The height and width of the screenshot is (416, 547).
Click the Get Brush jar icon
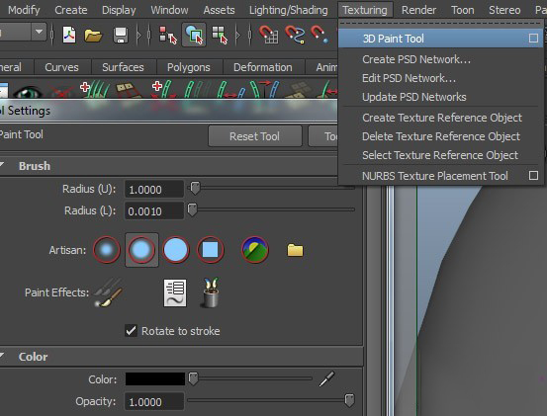(211, 292)
